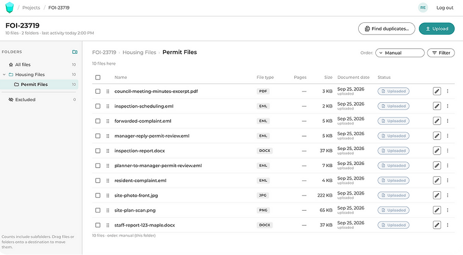
Task: Select the inspection-scheduling.eml checkbox
Action: 98,106
